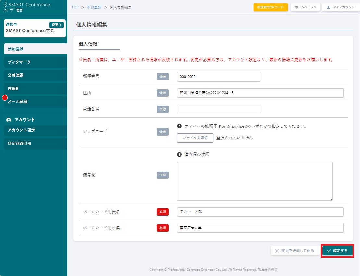Go to 公募演題 in the sidebar
360x276 pixels.
click(x=34, y=75)
